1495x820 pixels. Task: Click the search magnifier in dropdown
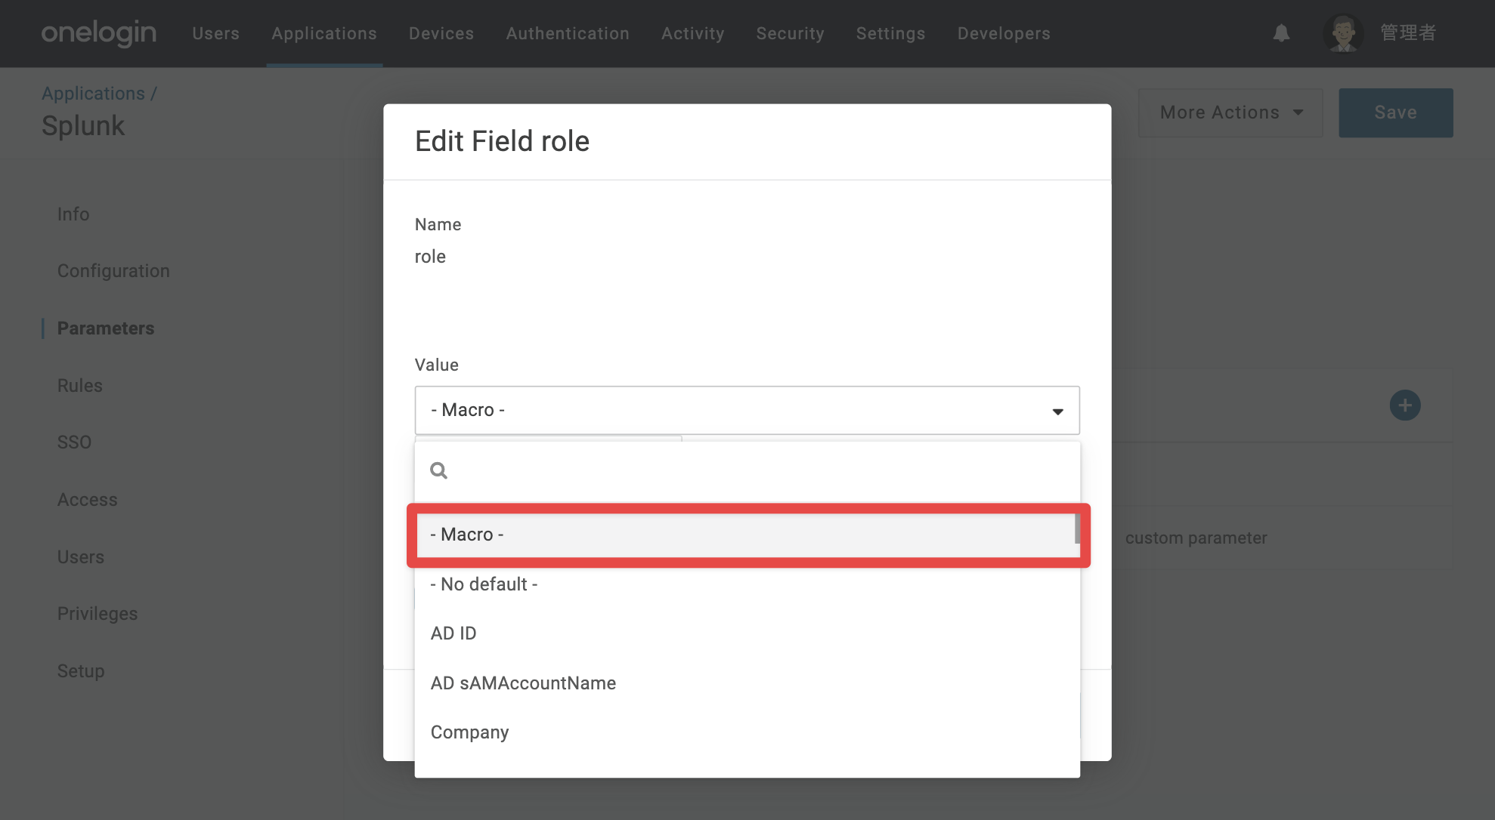[438, 470]
